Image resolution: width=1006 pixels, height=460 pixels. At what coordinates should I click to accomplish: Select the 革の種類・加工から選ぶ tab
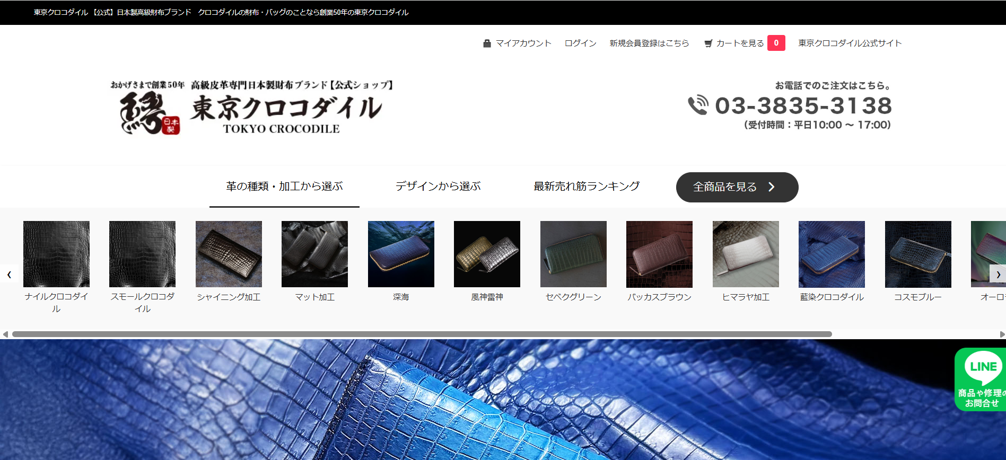coord(284,187)
